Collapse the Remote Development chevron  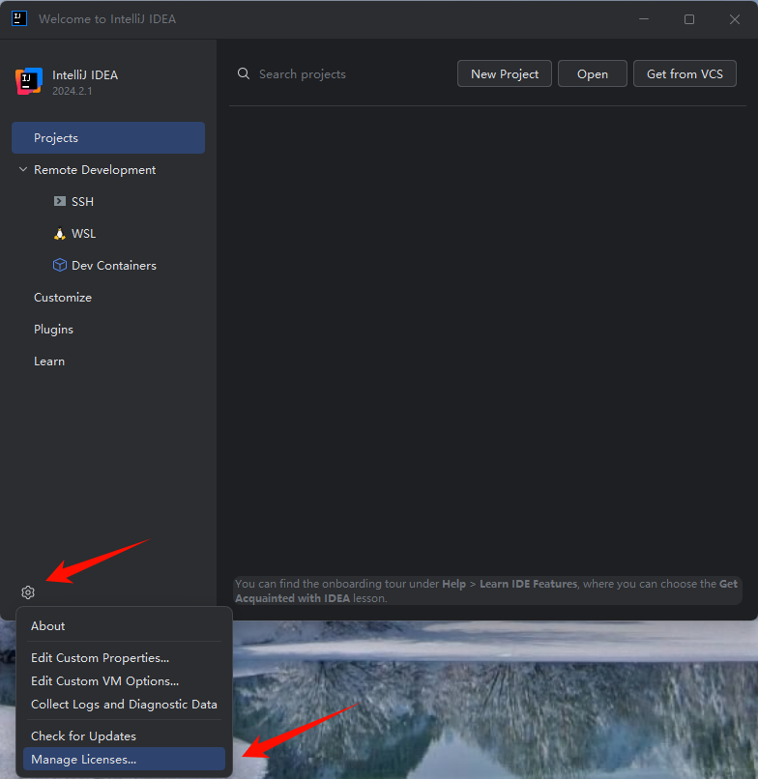pos(23,169)
